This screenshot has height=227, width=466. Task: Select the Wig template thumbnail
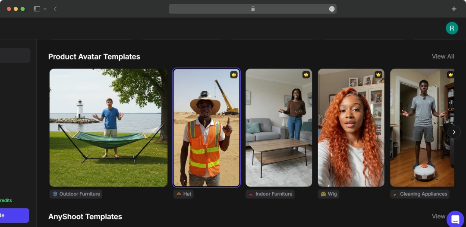(x=351, y=128)
